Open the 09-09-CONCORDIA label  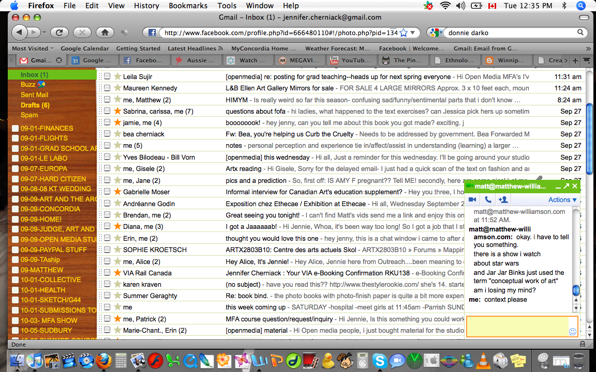coord(50,209)
